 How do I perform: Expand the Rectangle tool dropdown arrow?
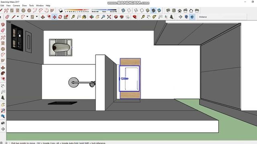37,17
